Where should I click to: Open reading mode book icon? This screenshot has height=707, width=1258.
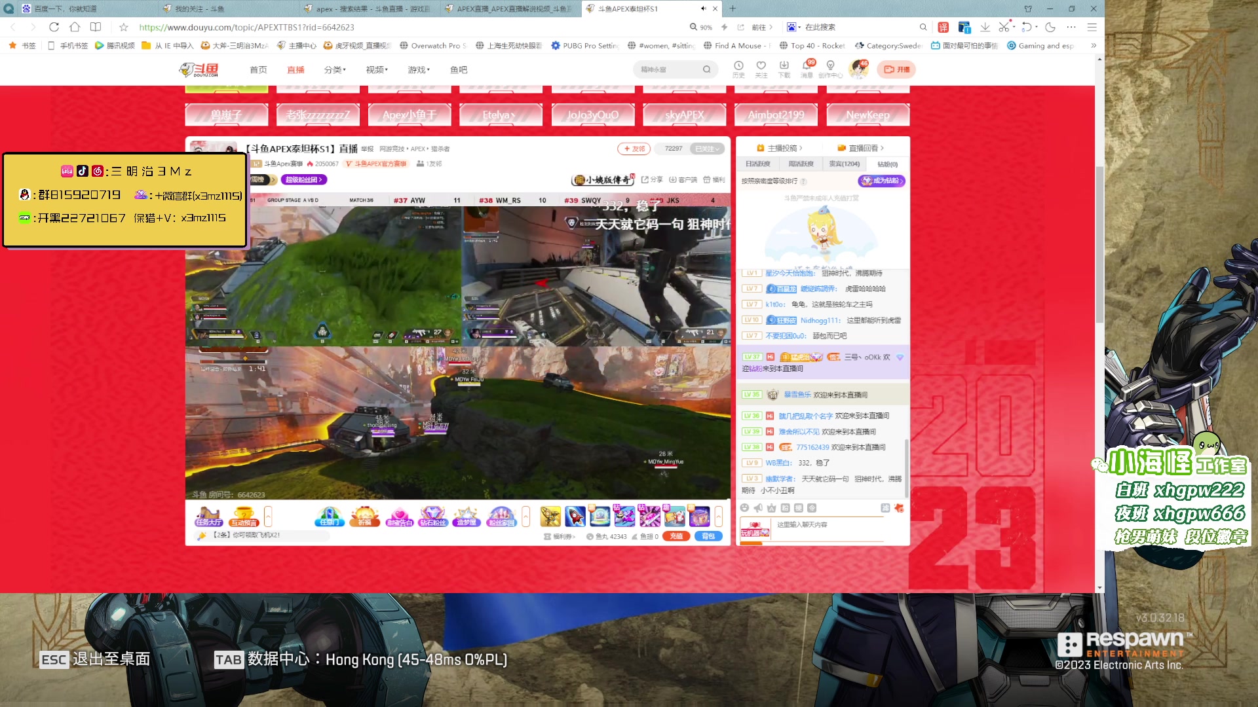96,27
